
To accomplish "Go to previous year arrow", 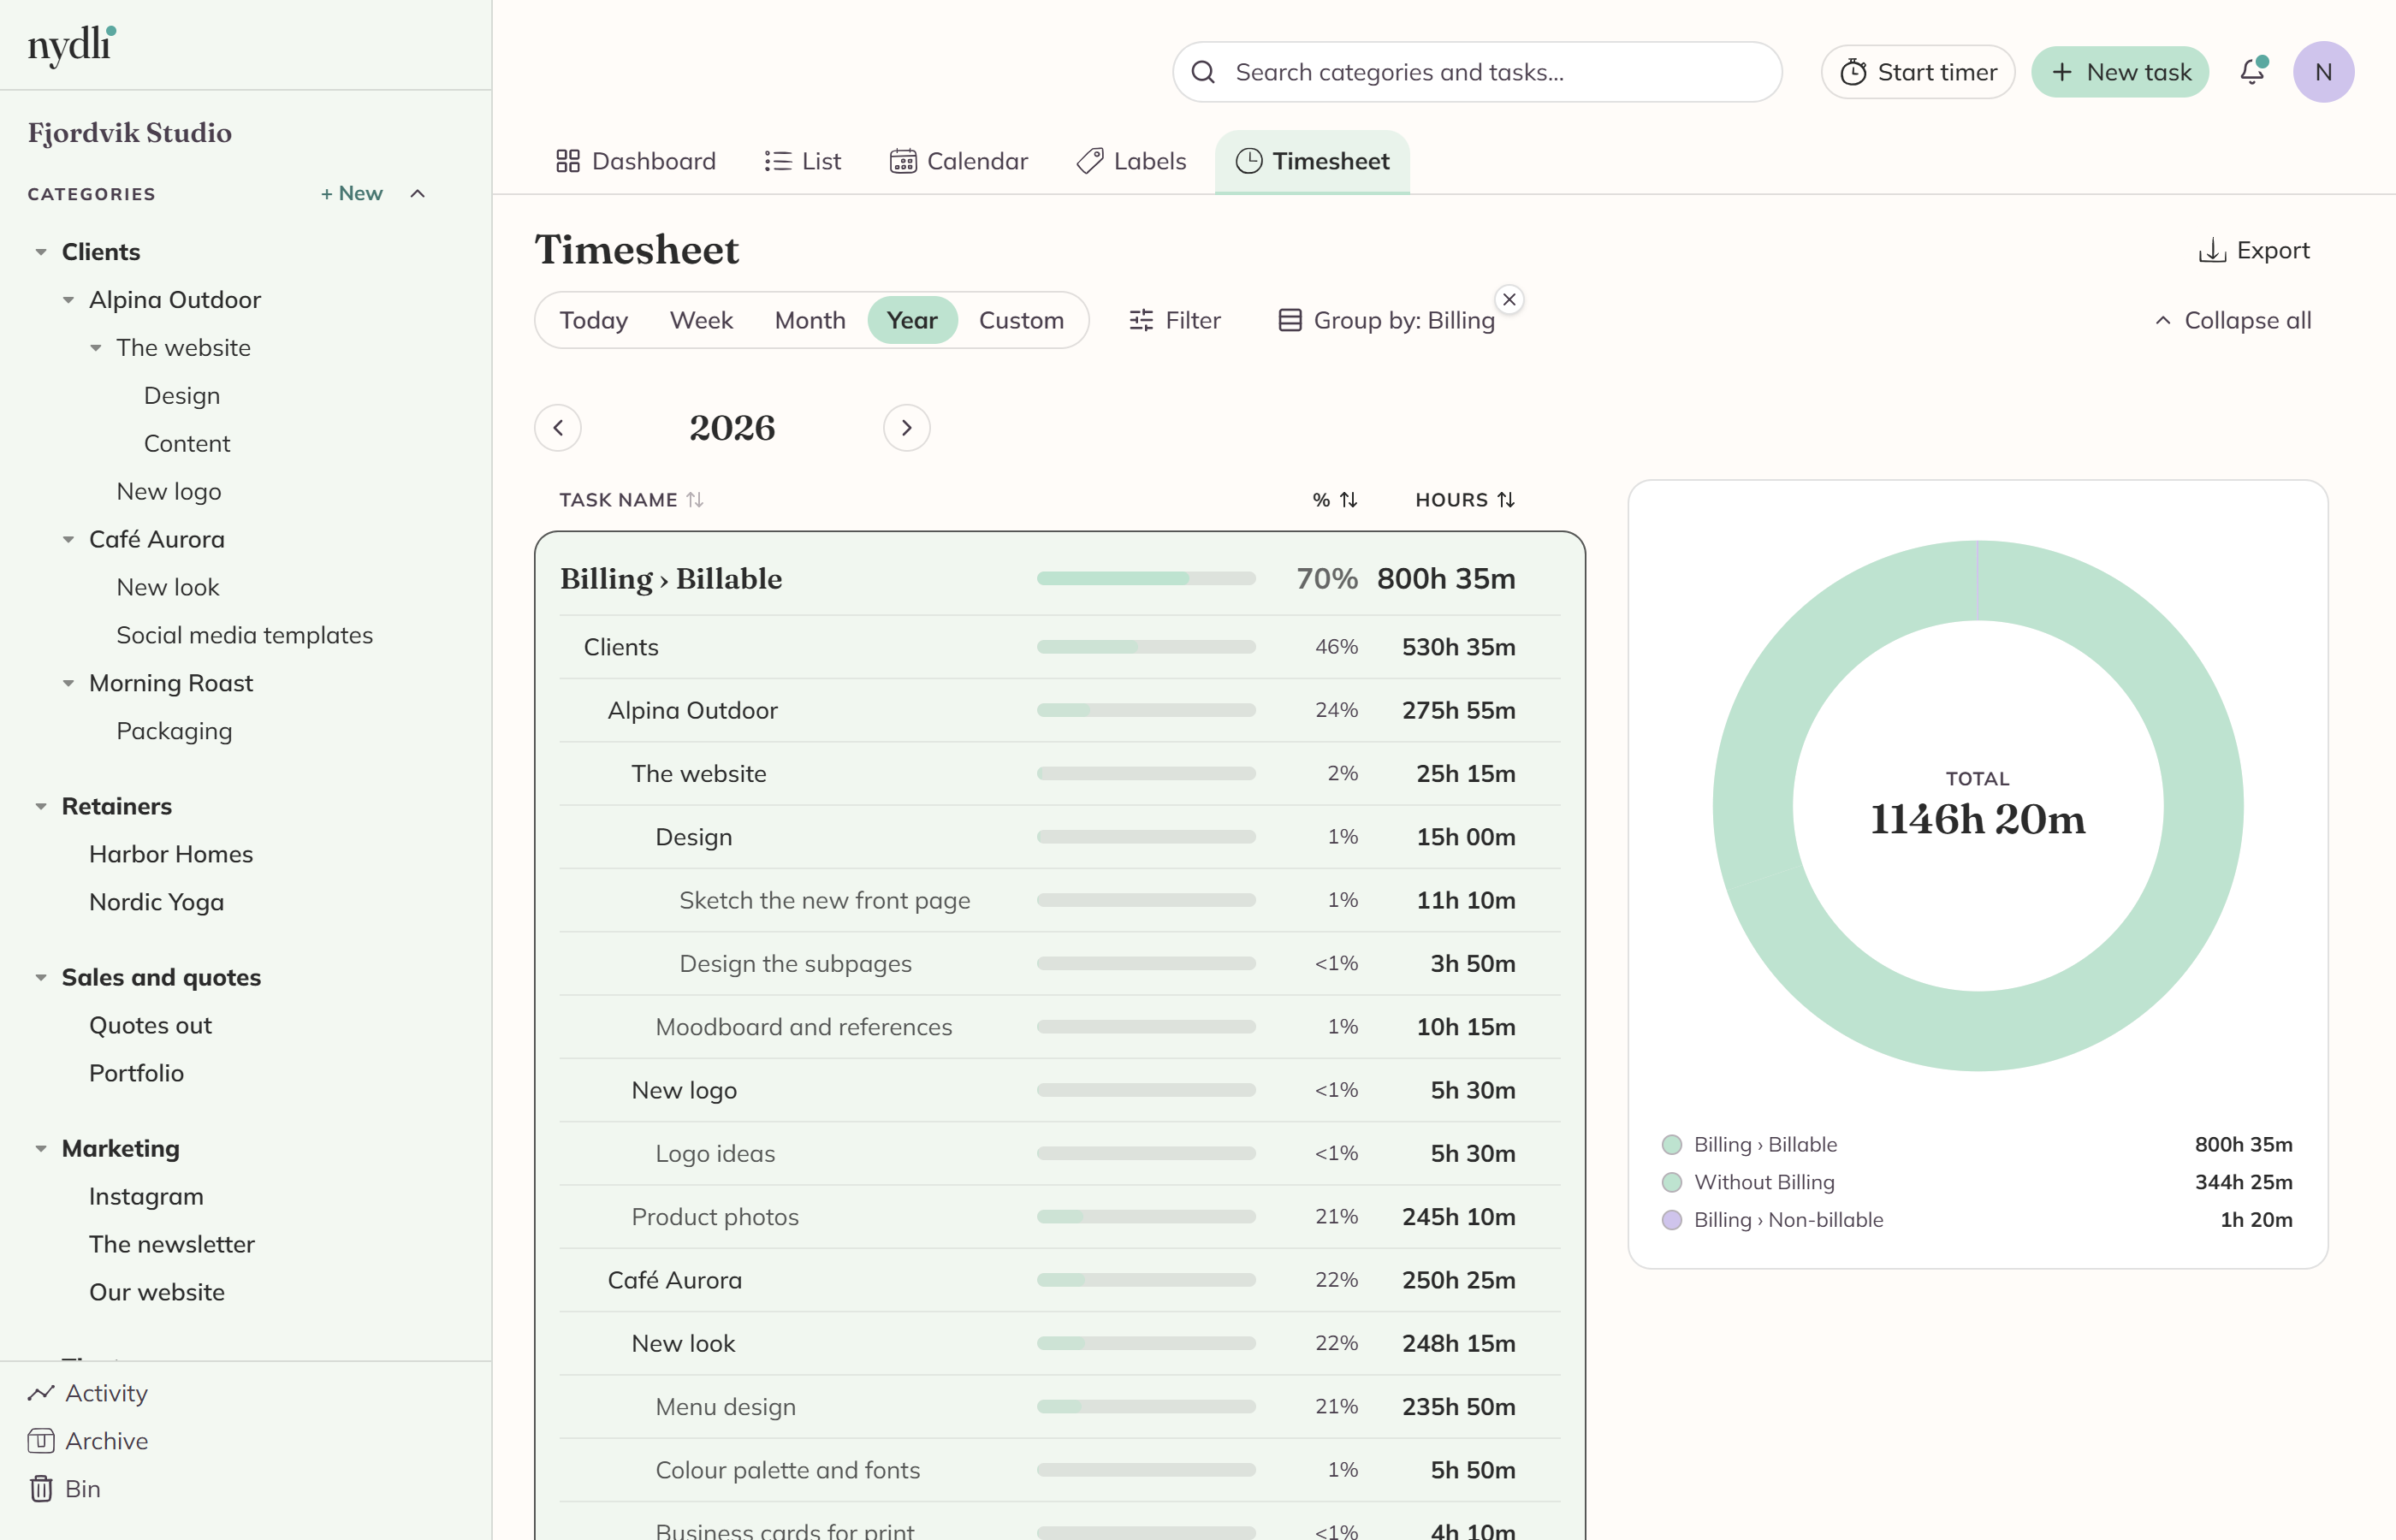I will pos(558,428).
